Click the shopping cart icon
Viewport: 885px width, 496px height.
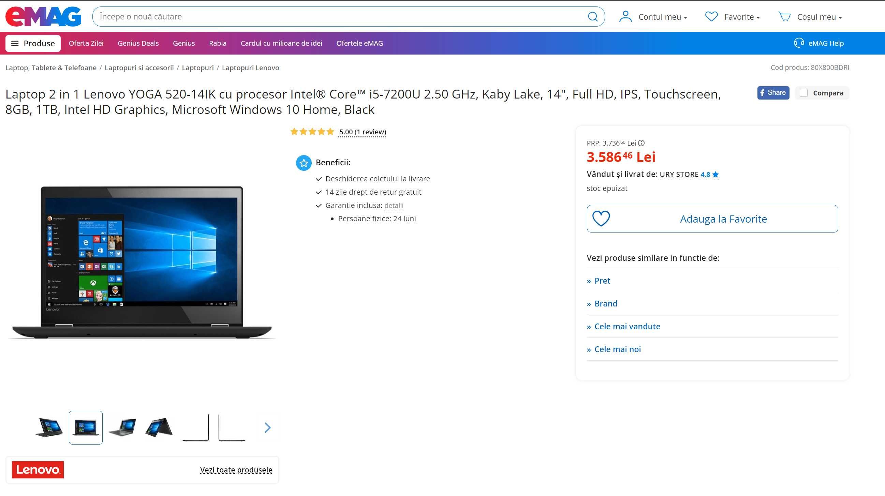pos(785,16)
